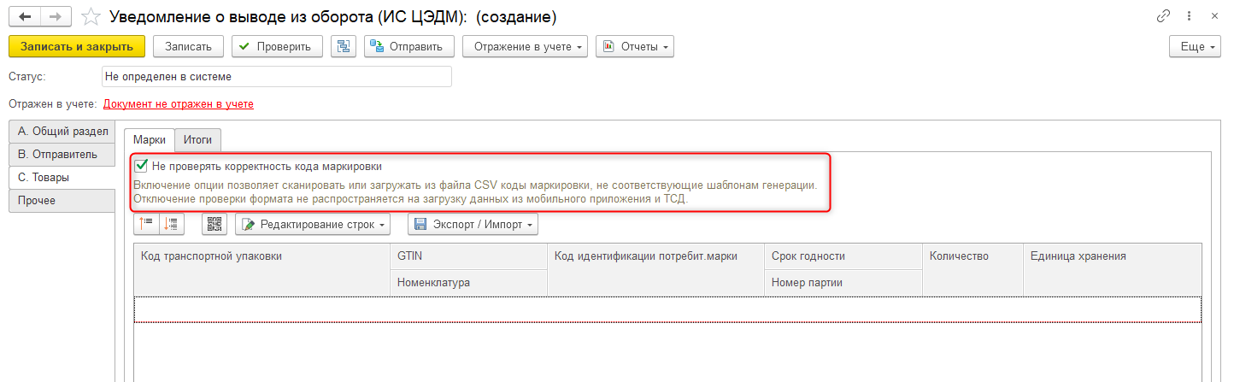1234x382 pixels.
Task: Click Код транспортной упаковки column header
Action: tap(261, 269)
